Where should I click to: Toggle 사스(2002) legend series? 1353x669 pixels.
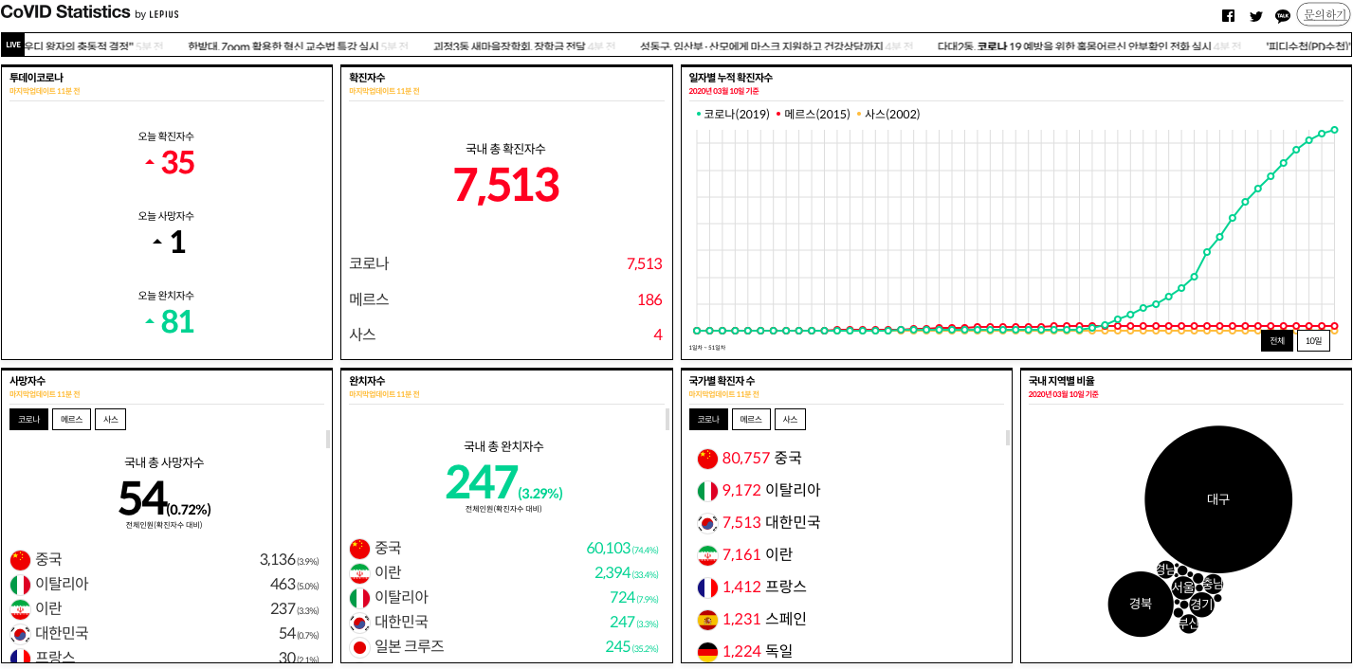888,115
